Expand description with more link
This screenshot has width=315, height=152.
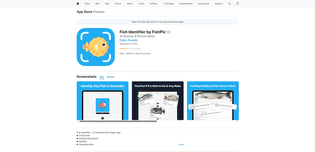tap(181, 145)
